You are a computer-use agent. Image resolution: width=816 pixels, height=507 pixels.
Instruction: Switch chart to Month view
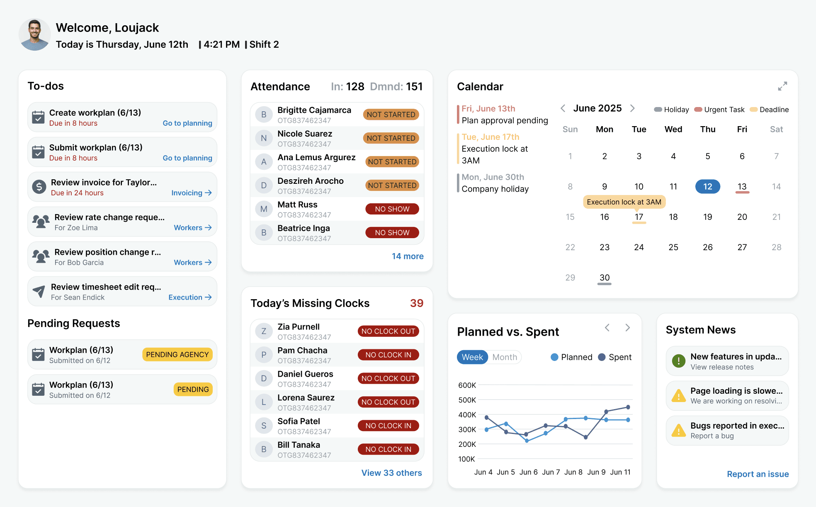pos(505,357)
